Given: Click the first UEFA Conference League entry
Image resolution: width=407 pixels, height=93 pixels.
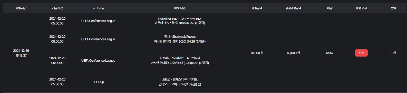Looking at the screenshot, I should coord(98,21).
